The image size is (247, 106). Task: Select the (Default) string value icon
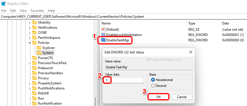(x=103, y=29)
